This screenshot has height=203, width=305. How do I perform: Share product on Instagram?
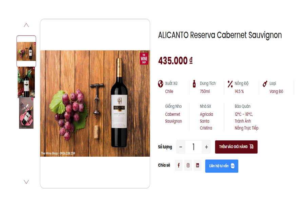188,165
